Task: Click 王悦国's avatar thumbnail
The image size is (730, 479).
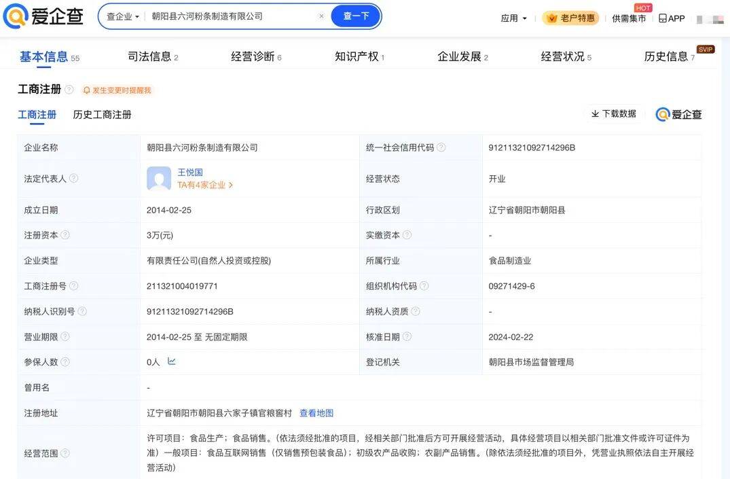Action: [x=158, y=178]
